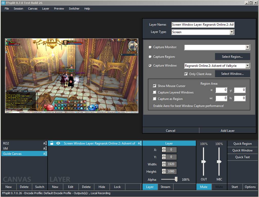Click the text icon on RO2 canvas row
259x197 pixels.
pyautogui.click(x=45, y=143)
